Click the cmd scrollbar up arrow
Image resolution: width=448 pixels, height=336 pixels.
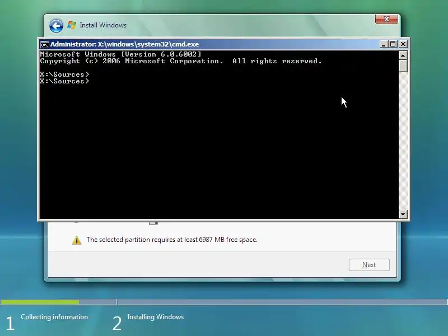pyautogui.click(x=403, y=55)
